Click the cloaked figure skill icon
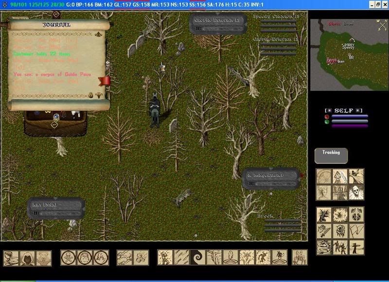The height and width of the screenshot is (282, 389). [x=356, y=176]
